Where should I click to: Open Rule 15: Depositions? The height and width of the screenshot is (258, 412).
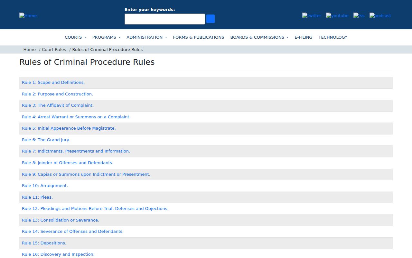(x=44, y=243)
